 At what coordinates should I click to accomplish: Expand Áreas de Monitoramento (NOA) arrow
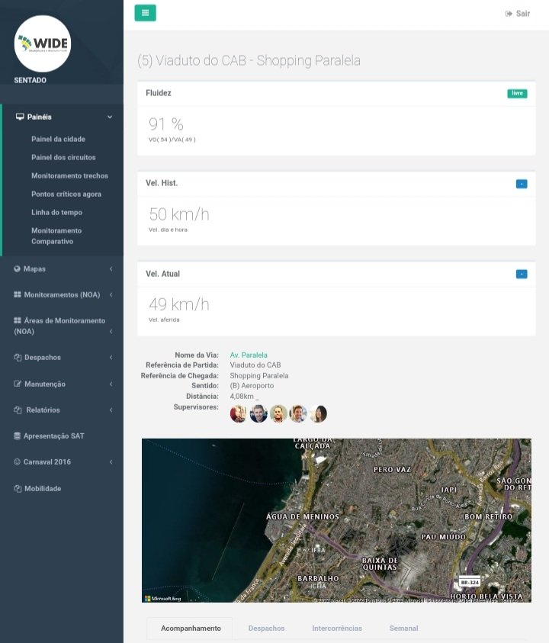point(111,331)
